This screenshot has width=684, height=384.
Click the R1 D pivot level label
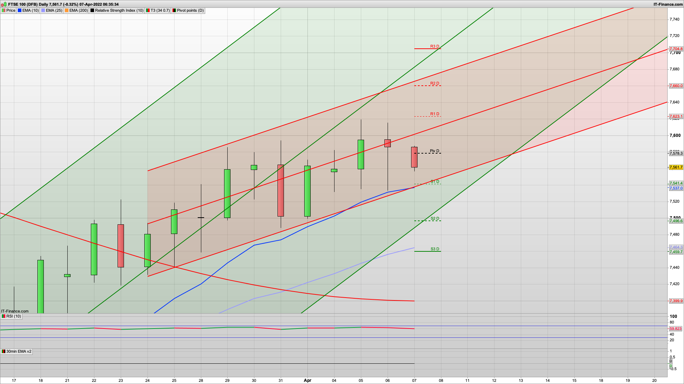tap(435, 114)
